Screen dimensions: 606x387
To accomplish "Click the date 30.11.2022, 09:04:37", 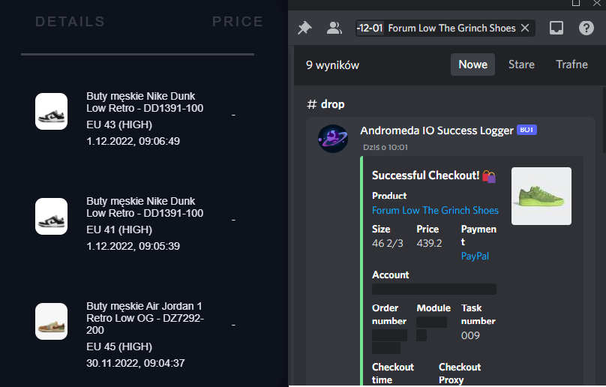I will [135, 363].
